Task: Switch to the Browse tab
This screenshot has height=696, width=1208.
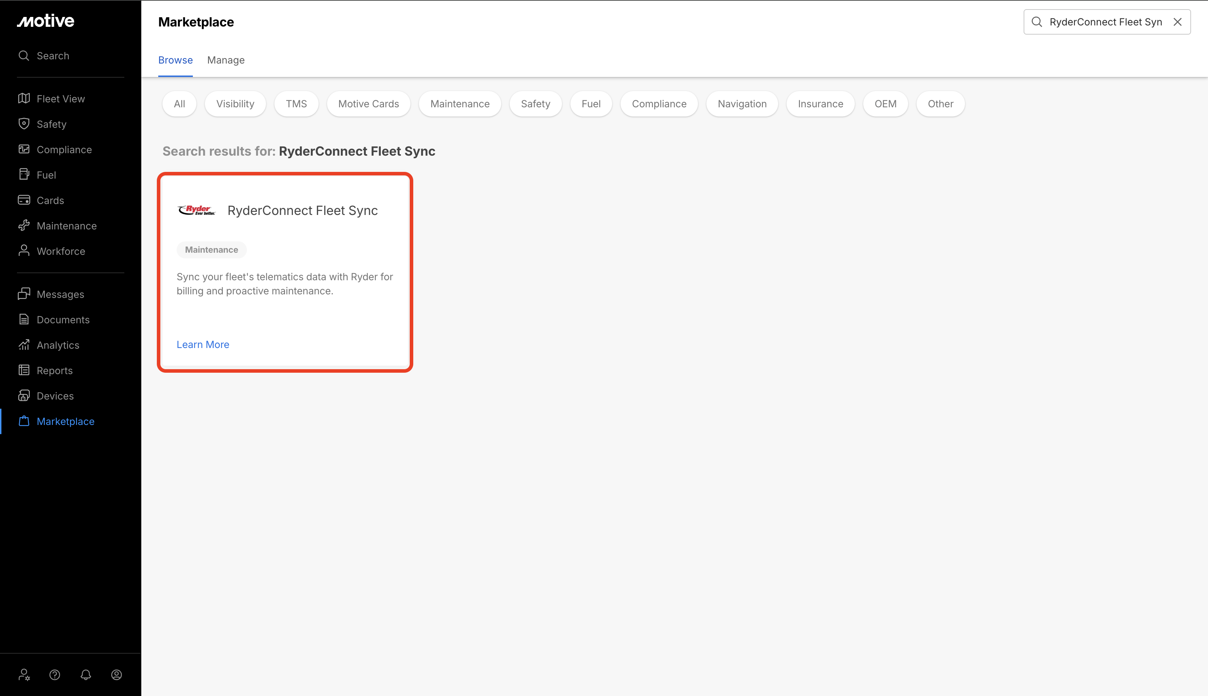Action: point(176,60)
